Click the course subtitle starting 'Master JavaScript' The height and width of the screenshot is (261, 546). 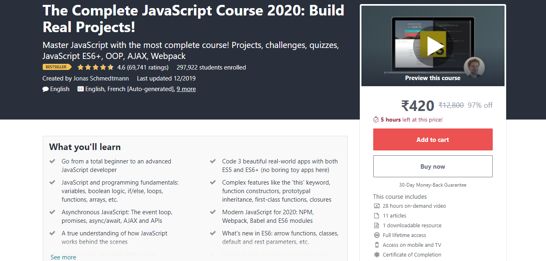pyautogui.click(x=191, y=50)
